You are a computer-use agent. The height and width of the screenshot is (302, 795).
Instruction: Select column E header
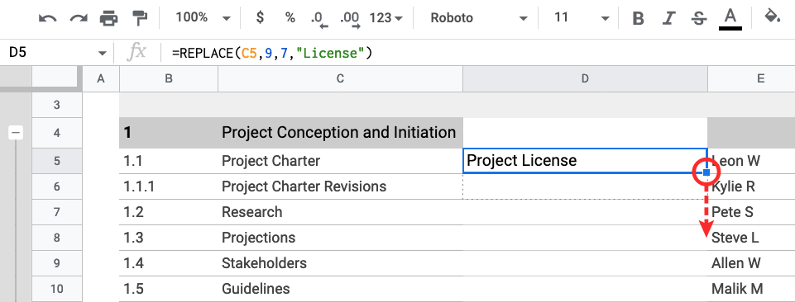point(751,78)
